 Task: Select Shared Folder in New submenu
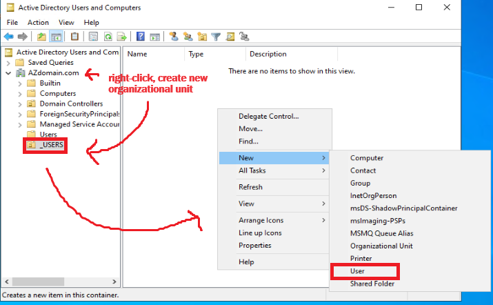(x=410, y=284)
